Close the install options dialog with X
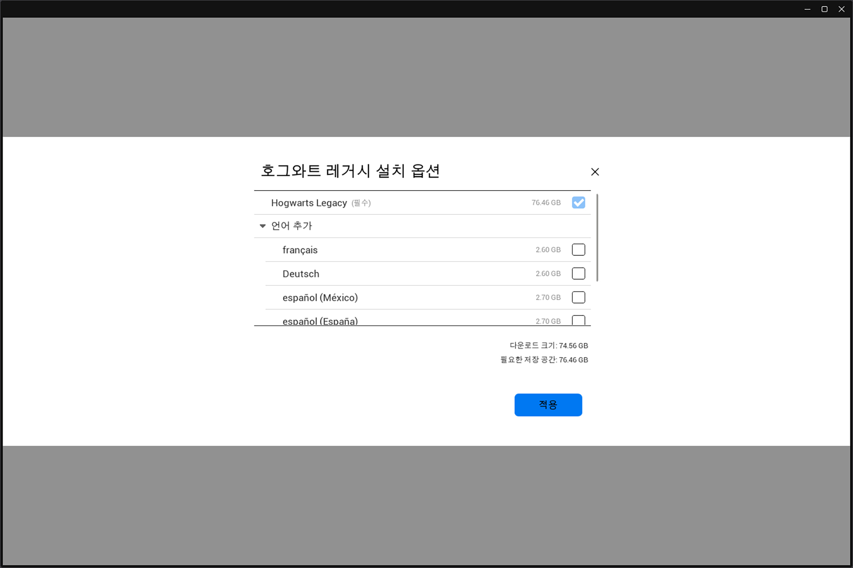This screenshot has height=568, width=853. coord(595,172)
